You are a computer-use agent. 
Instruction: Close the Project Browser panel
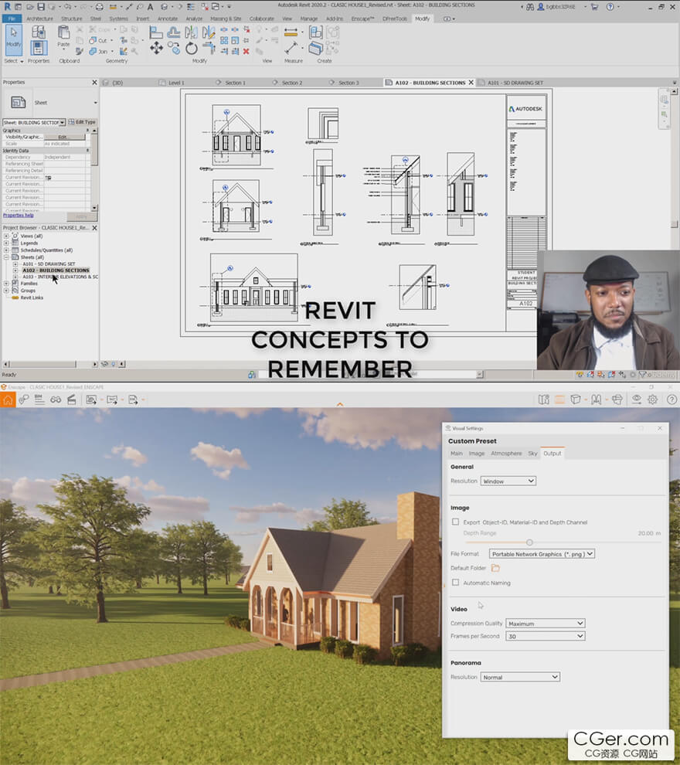click(x=94, y=228)
